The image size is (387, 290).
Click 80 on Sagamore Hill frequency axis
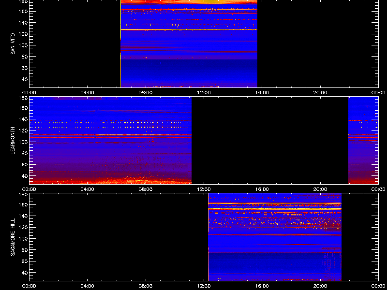pyautogui.click(x=26, y=250)
